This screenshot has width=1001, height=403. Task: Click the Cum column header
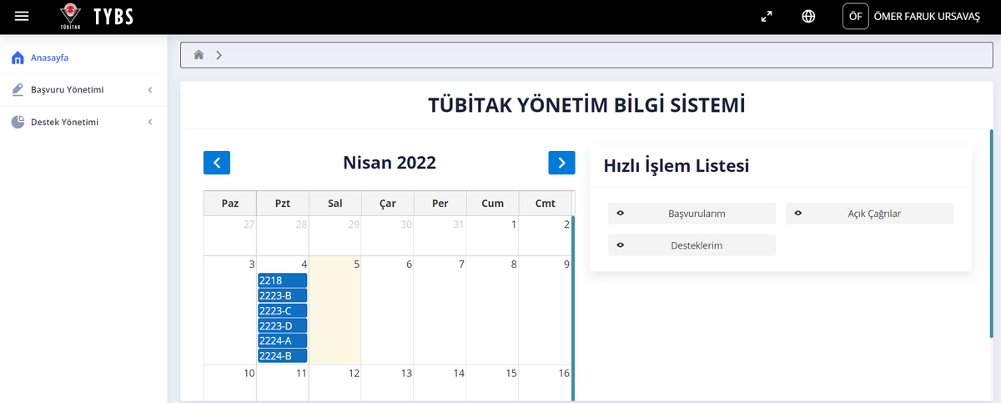point(492,204)
